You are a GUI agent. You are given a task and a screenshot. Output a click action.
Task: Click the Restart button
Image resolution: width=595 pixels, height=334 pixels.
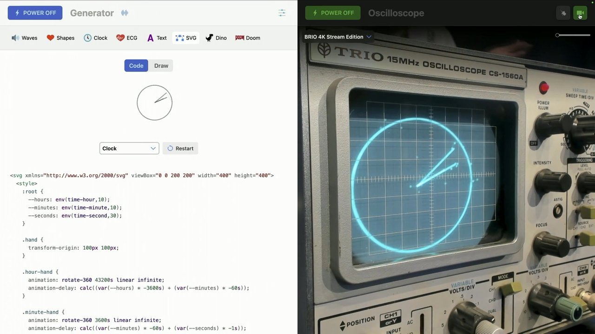pos(180,148)
